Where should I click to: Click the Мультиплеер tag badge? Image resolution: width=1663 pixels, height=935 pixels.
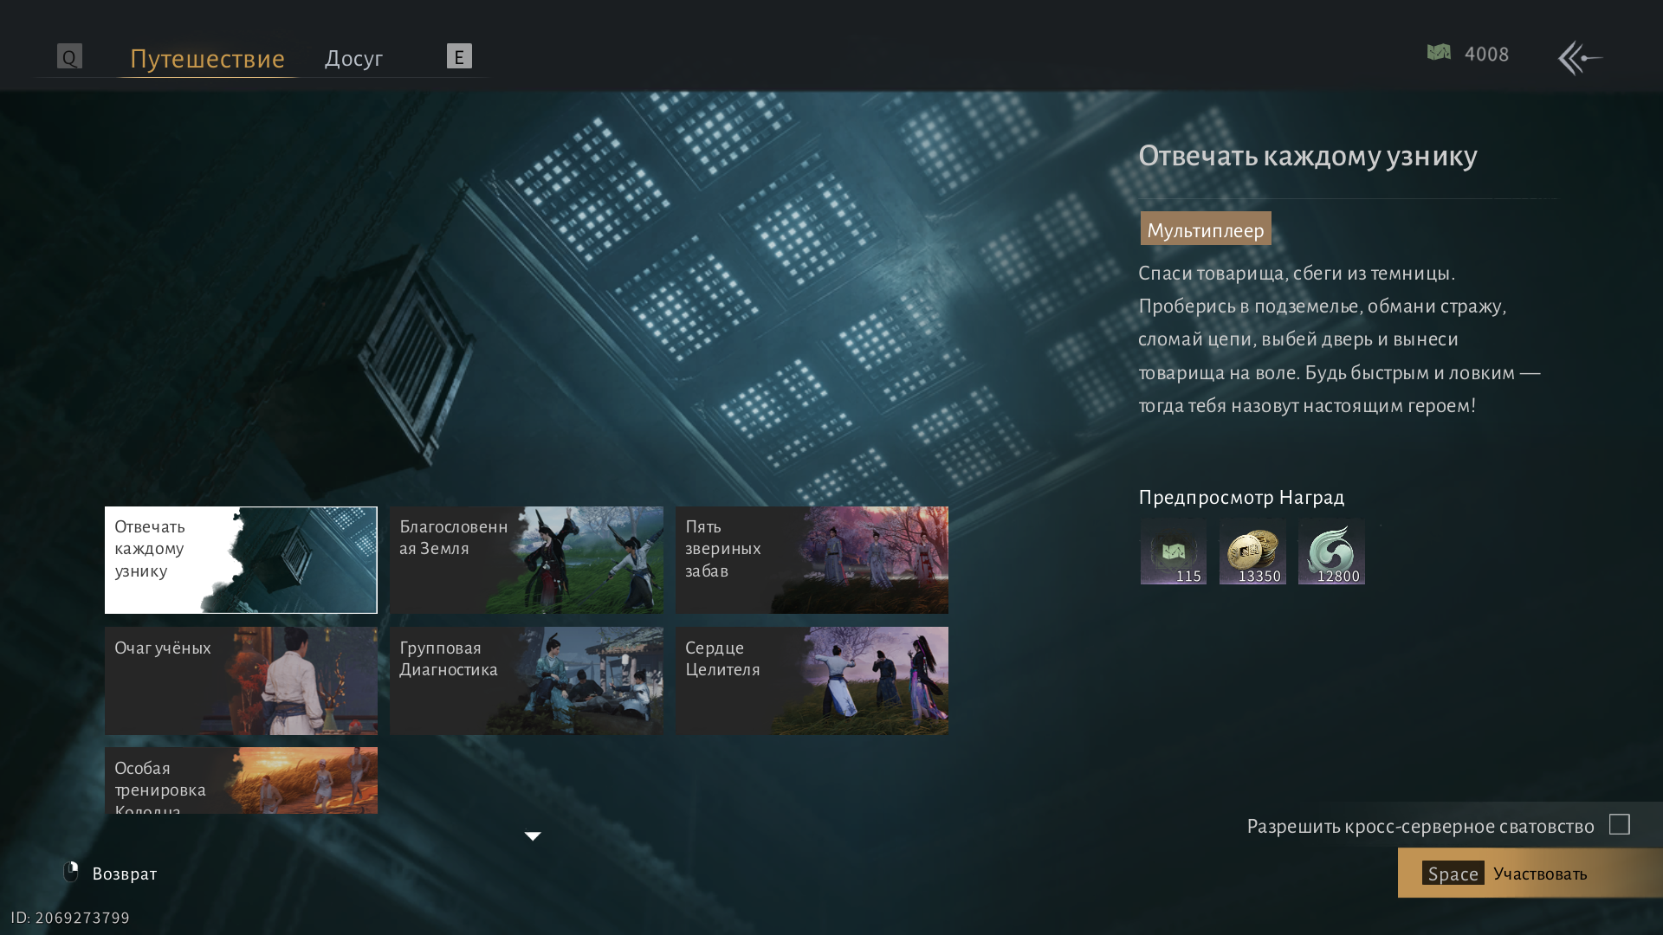[x=1205, y=229]
